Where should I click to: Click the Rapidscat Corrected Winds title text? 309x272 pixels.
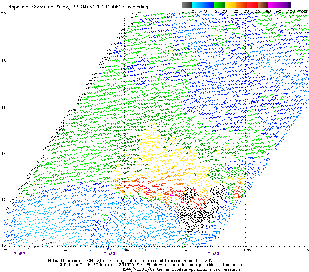[78, 7]
